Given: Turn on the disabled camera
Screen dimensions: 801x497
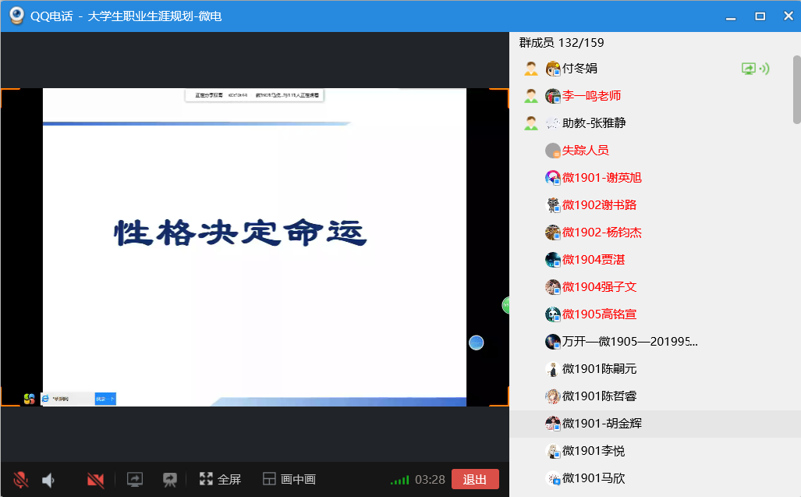Looking at the screenshot, I should click(x=96, y=480).
